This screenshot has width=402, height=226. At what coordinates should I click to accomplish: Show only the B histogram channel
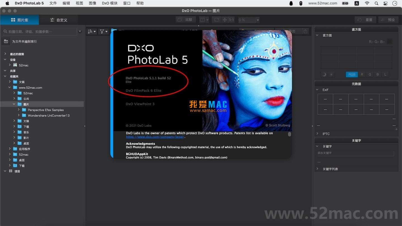pyautogui.click(x=377, y=74)
